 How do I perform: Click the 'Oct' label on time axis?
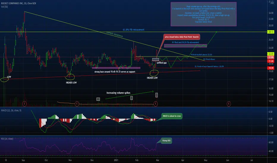[x=46, y=160]
